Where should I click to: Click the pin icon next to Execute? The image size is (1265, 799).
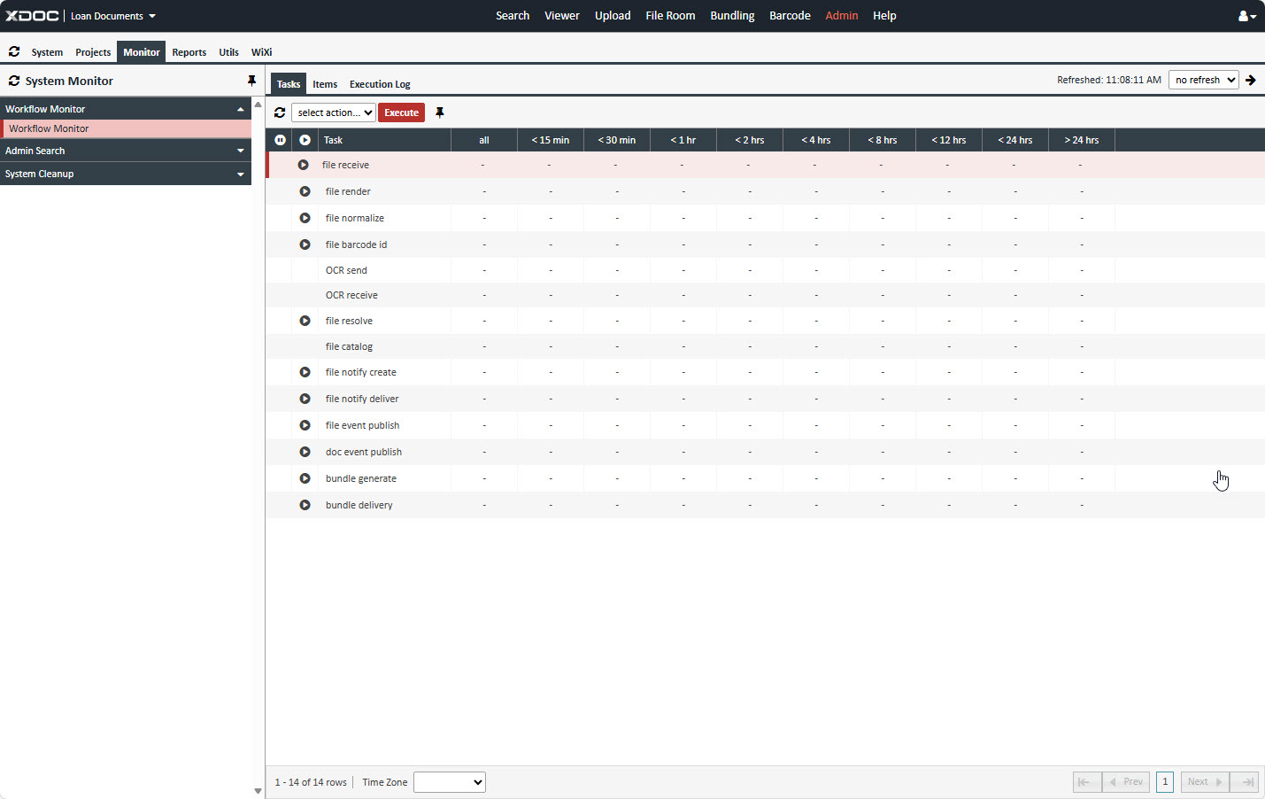click(x=440, y=112)
